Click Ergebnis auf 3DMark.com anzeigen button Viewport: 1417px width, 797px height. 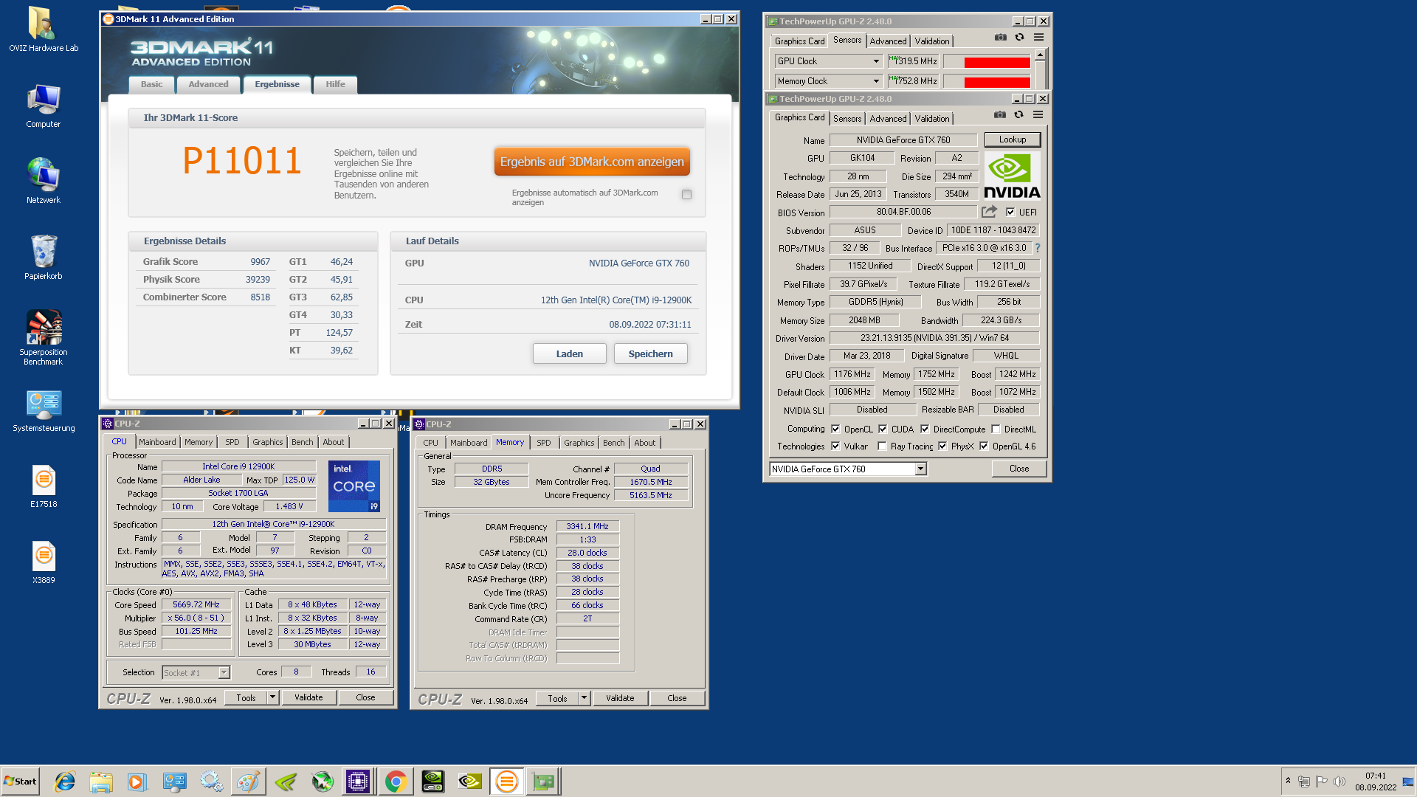pyautogui.click(x=592, y=162)
